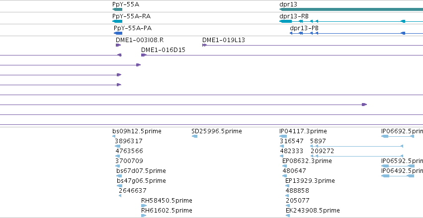The image size is (423, 218).
Task: Click the PpY-55A gene label
Action: point(126,4)
